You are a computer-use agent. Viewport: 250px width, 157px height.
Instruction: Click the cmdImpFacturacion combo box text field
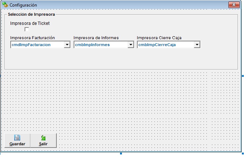click(37, 45)
